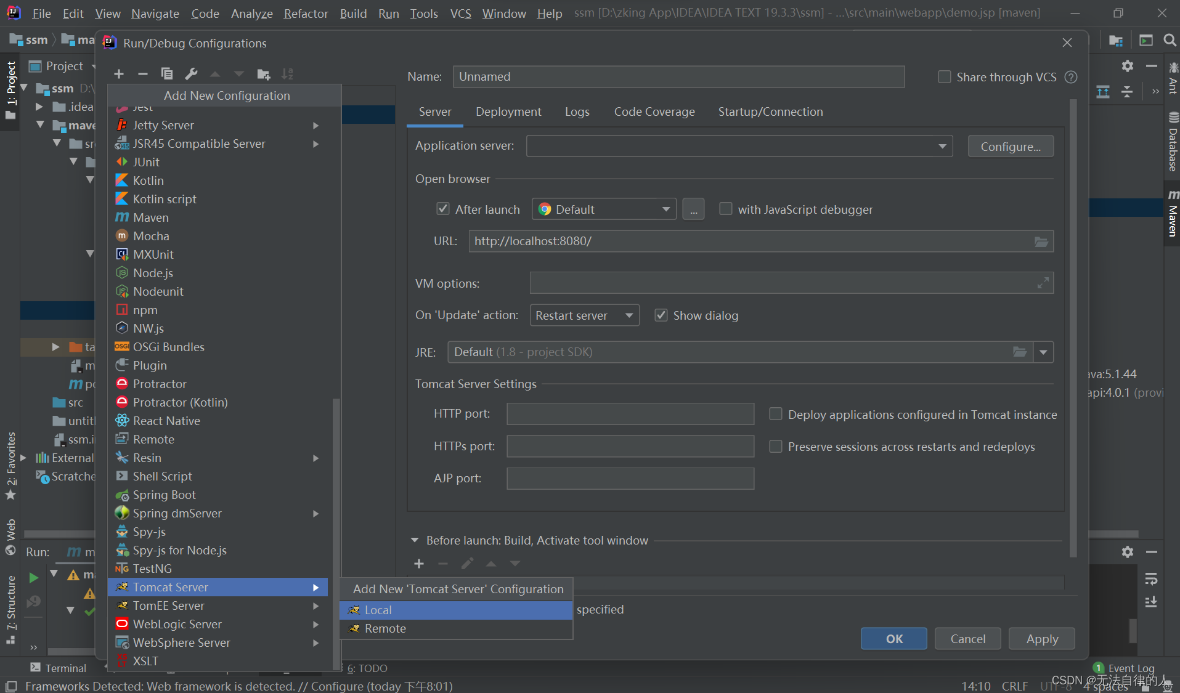Enable with JavaScript debugger
The image size is (1180, 693).
pyautogui.click(x=726, y=209)
